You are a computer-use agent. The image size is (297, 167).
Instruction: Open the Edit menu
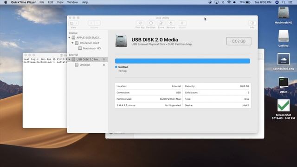click(51, 2)
